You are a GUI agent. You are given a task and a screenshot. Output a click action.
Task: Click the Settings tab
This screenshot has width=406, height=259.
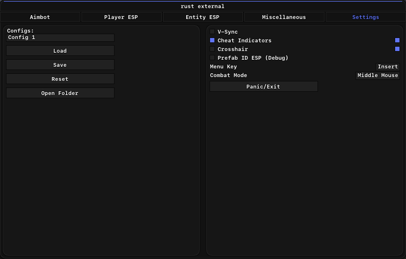click(x=366, y=17)
